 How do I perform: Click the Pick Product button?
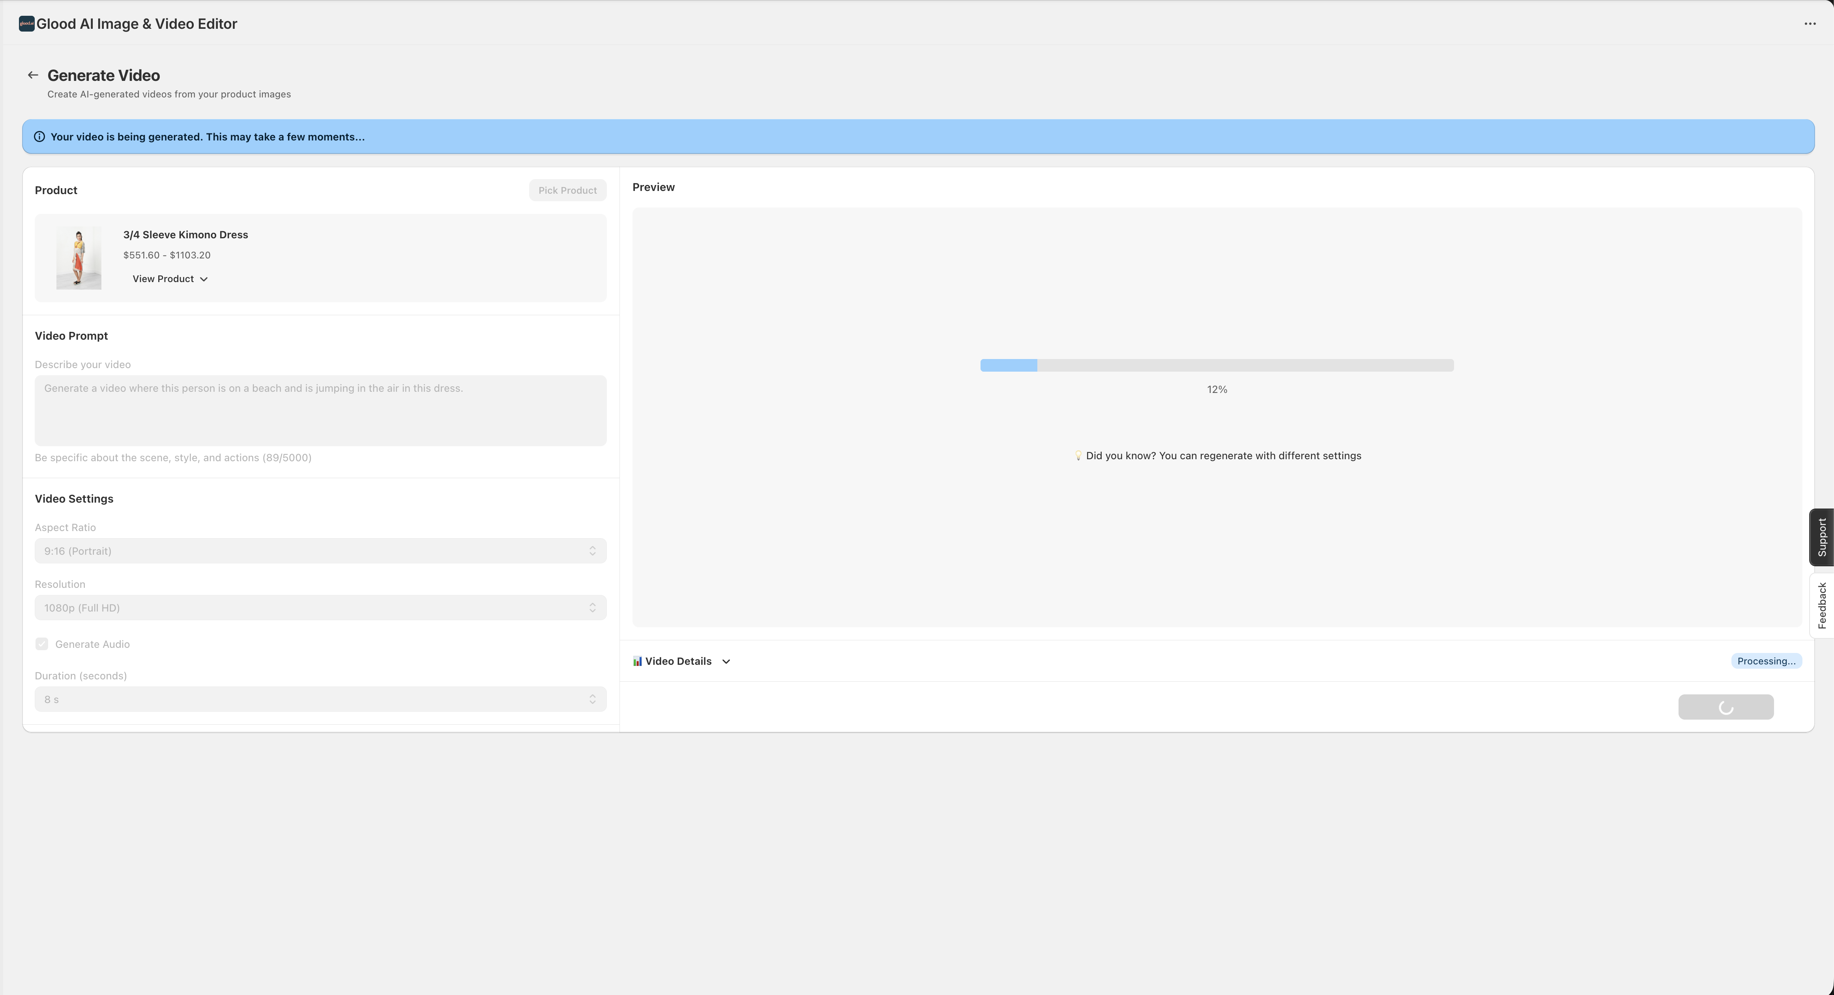(567, 190)
